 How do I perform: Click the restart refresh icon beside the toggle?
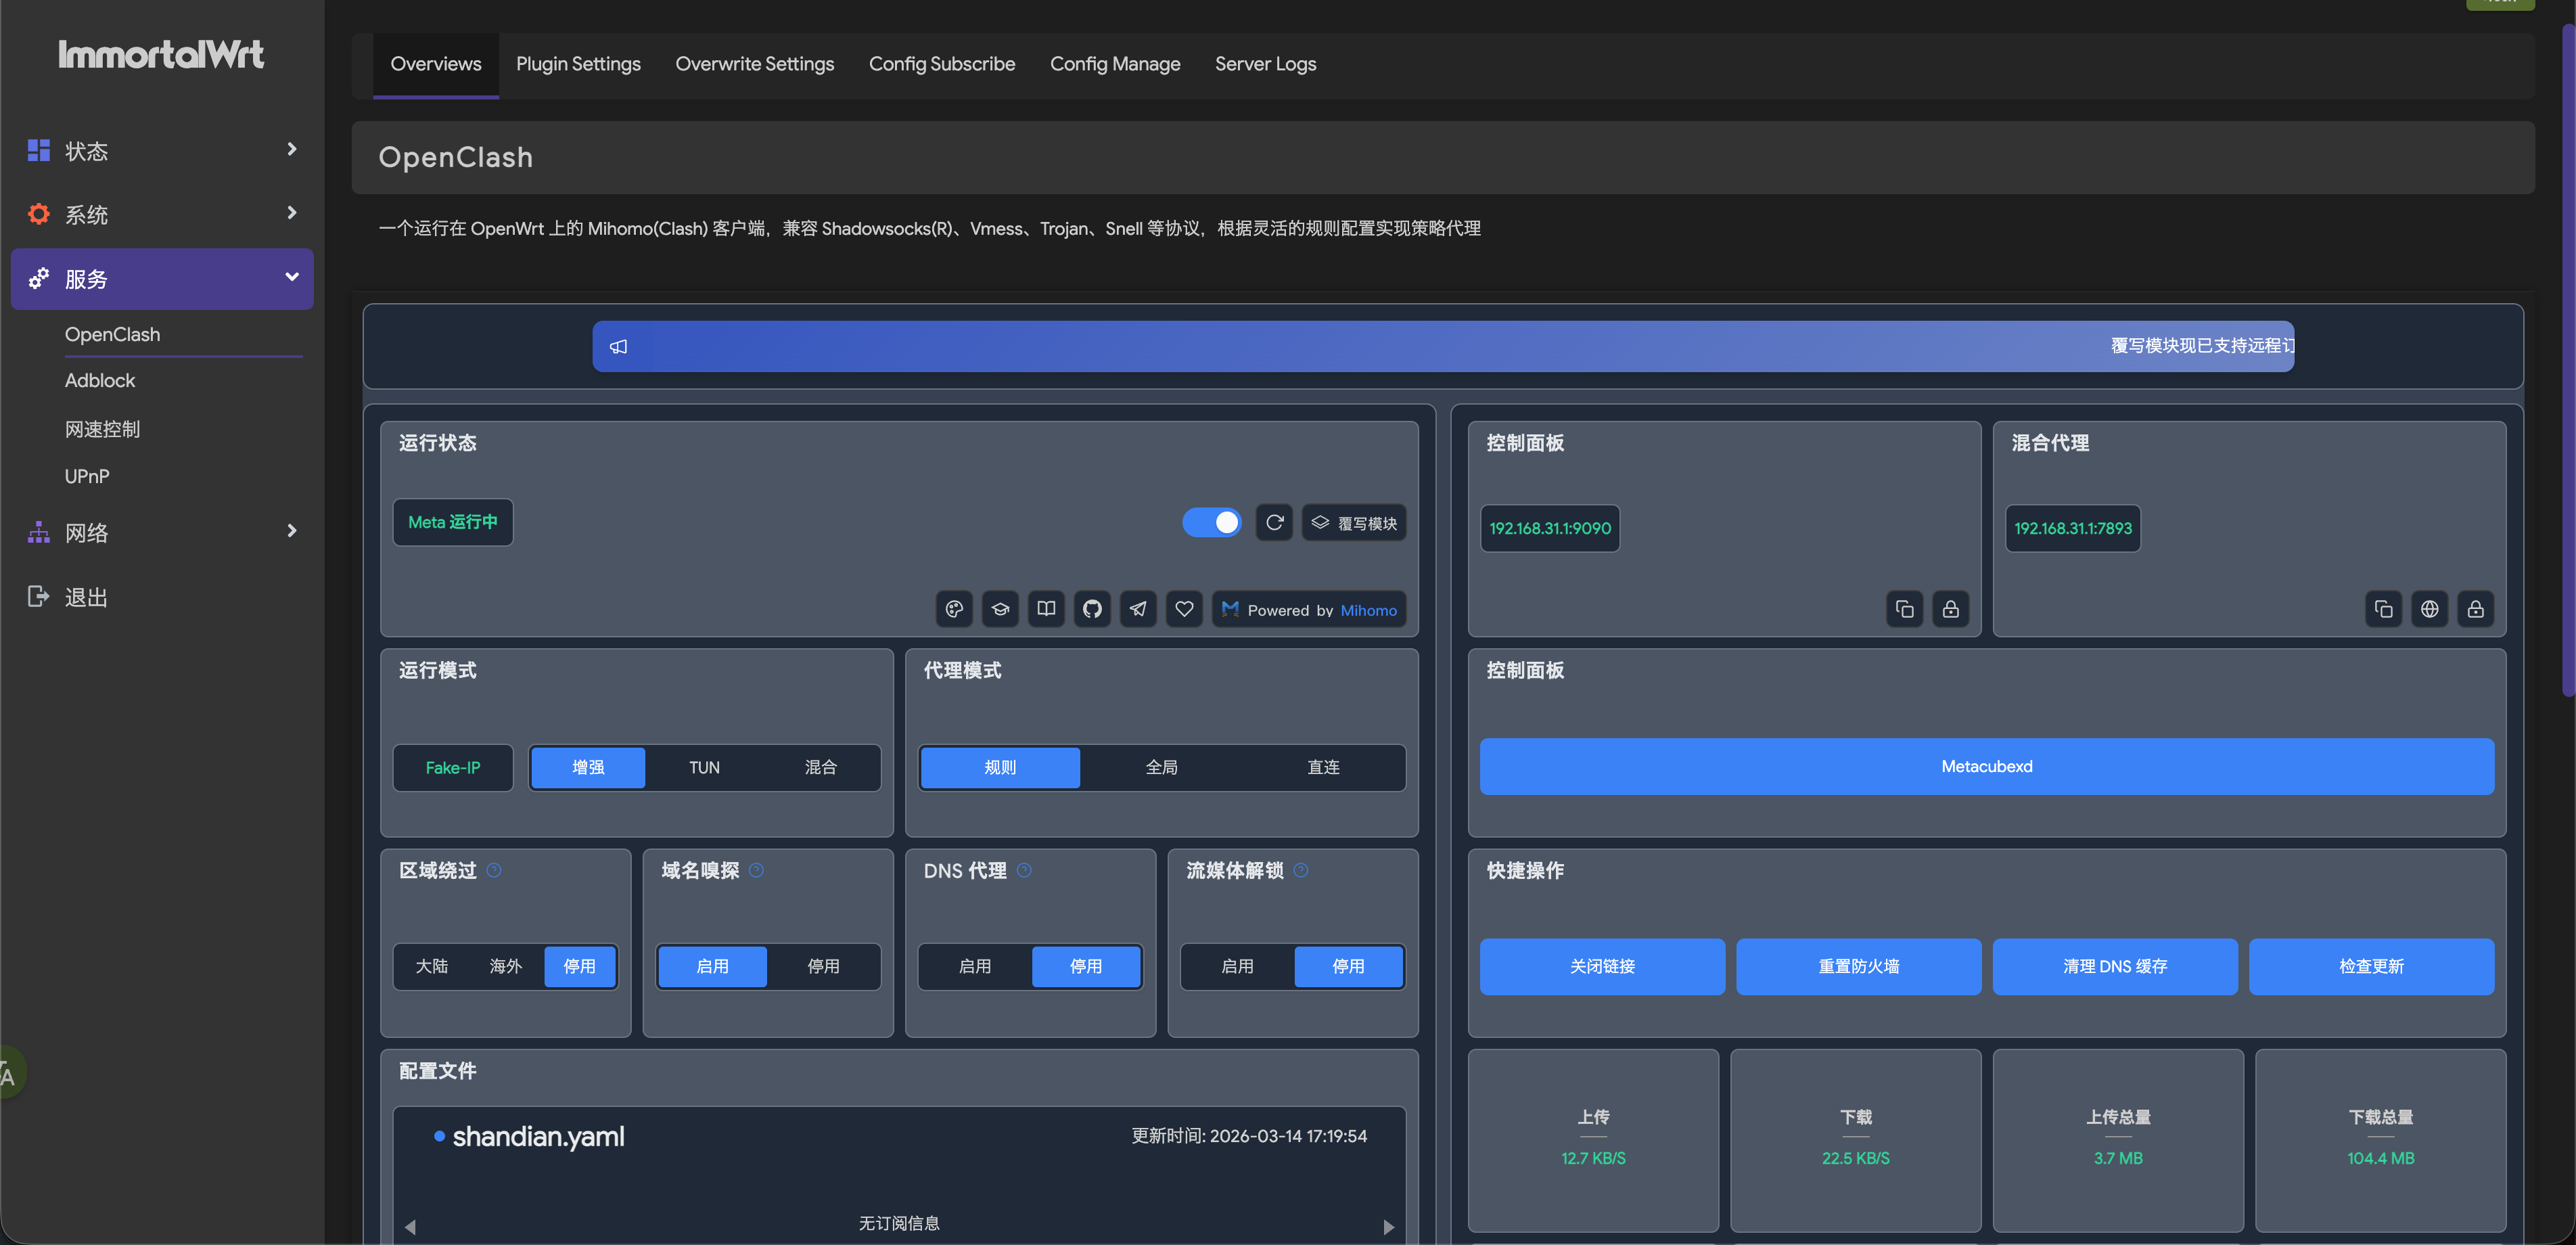[1274, 522]
